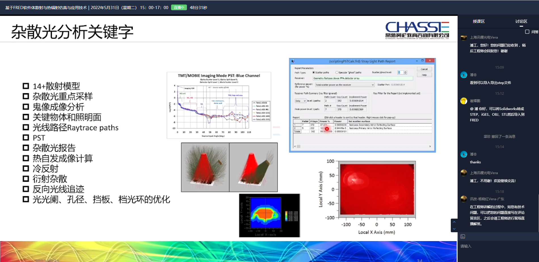The image size is (539, 262).
Task: Switch to the 授课区 tab
Action: pos(479,22)
